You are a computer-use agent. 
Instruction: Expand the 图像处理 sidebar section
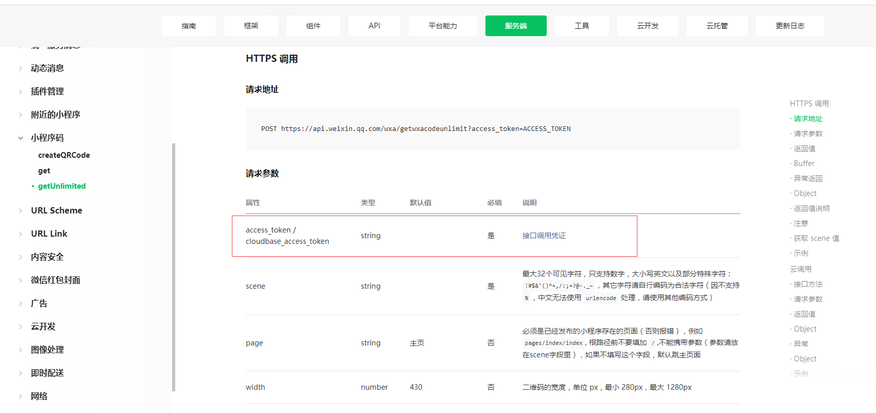pos(47,350)
